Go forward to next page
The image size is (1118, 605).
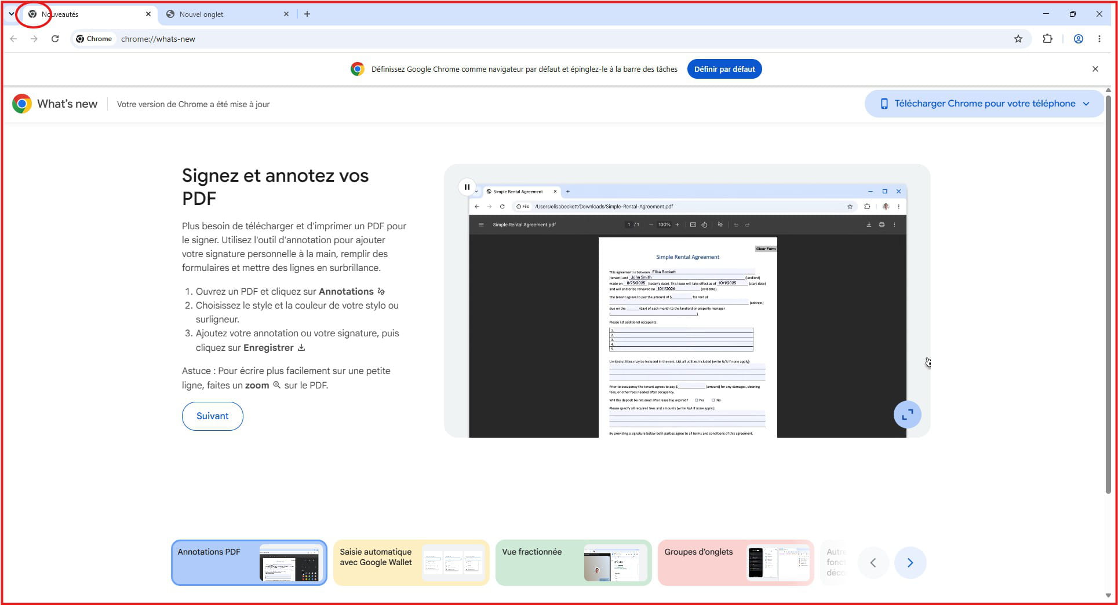(34, 39)
